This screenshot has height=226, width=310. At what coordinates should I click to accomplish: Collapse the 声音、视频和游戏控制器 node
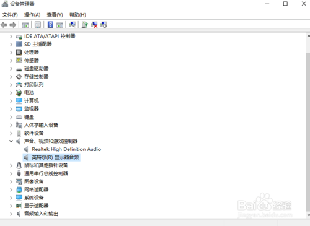pos(11,141)
